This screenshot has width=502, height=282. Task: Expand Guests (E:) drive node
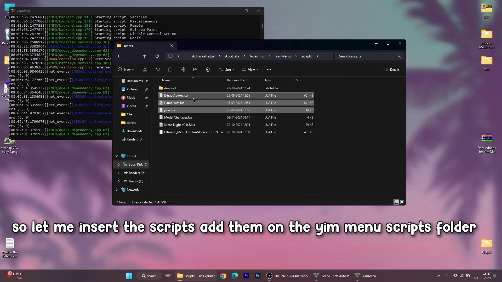click(119, 181)
